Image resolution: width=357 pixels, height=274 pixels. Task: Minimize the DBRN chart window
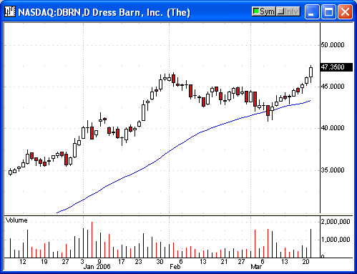click(x=312, y=12)
